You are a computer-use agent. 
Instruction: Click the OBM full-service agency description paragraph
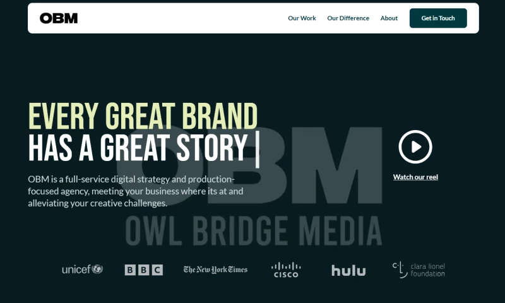(136, 191)
